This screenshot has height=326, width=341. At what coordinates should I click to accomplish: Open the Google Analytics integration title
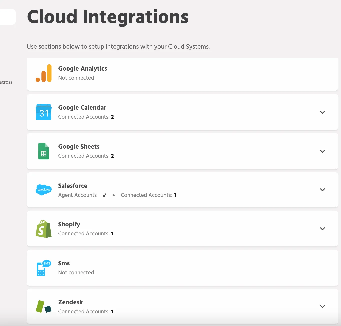[x=83, y=69]
